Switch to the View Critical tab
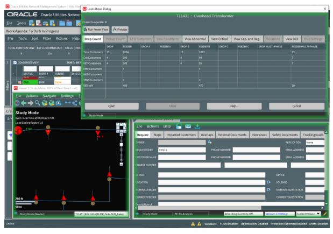This screenshot has width=333, height=234. (x=219, y=39)
